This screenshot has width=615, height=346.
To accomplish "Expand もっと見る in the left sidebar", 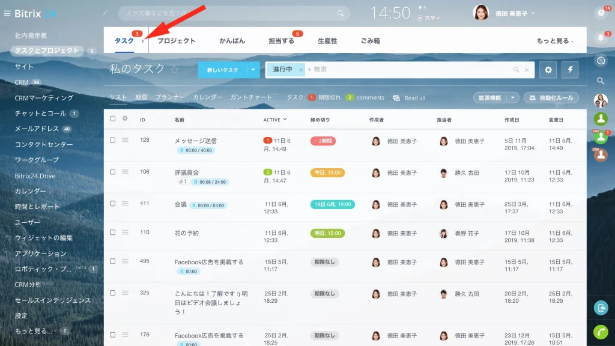I will pos(34,331).
